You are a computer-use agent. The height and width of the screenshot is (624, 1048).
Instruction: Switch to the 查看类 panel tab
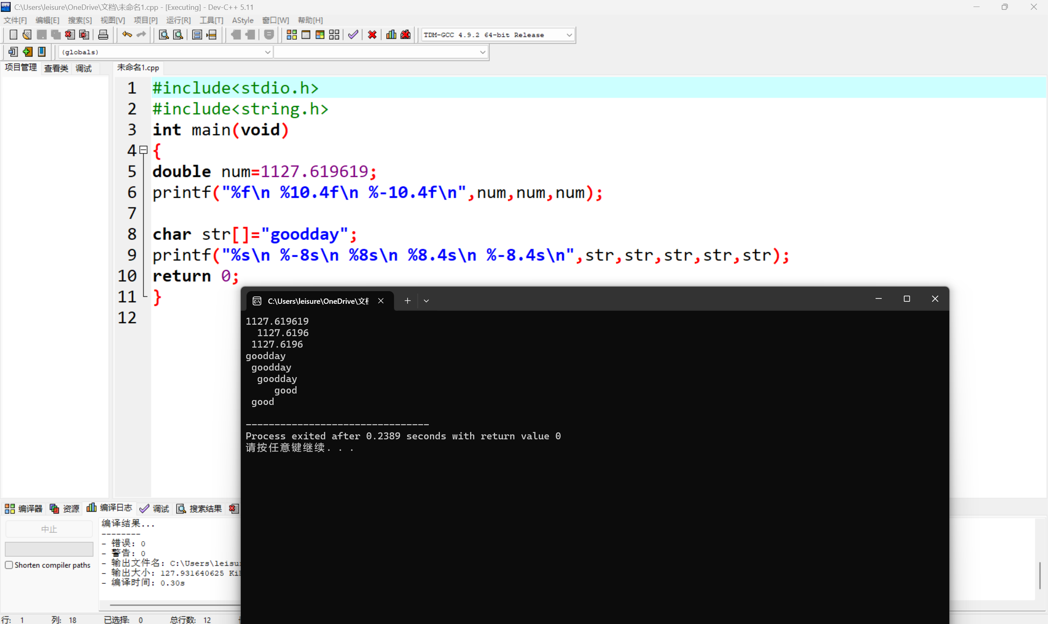(x=56, y=68)
